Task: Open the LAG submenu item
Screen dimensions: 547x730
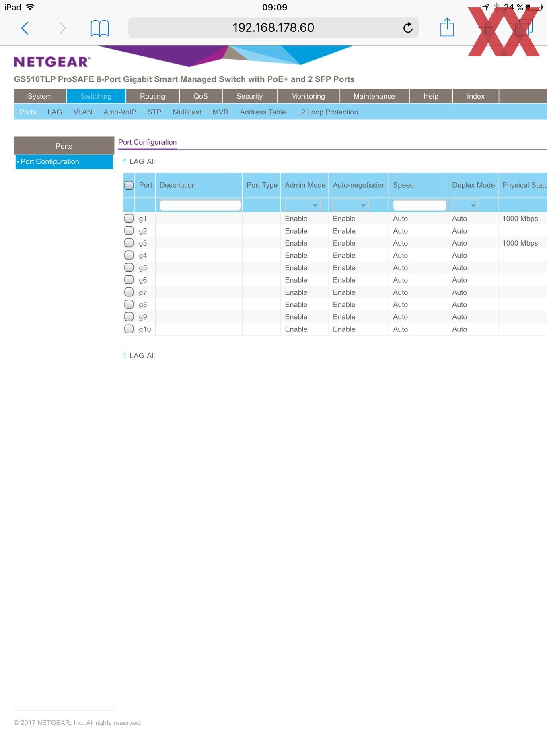Action: pyautogui.click(x=55, y=112)
